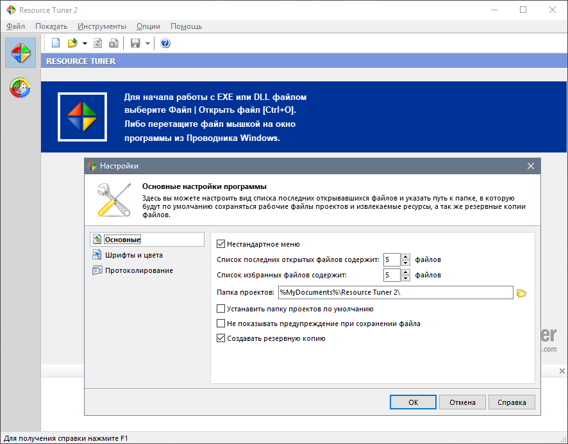Increase favorite files list count
Image resolution: width=568 pixels, height=444 pixels.
pyautogui.click(x=406, y=272)
